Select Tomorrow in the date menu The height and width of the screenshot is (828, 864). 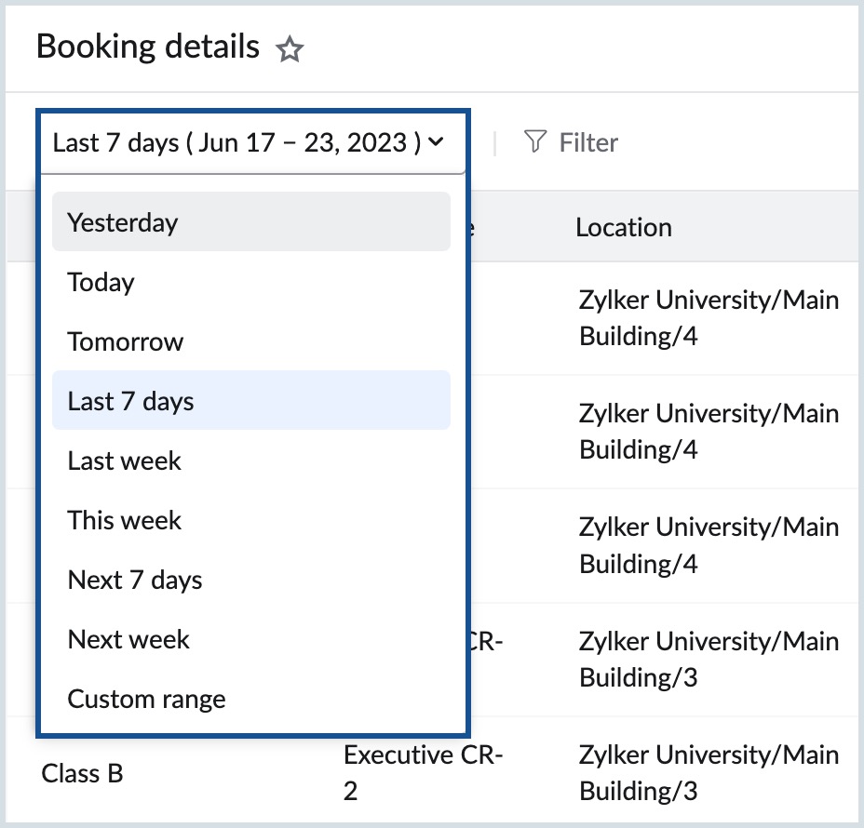coord(125,341)
